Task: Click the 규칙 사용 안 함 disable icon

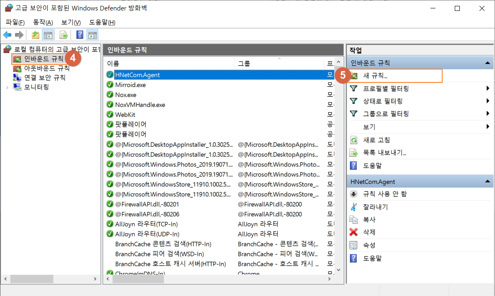Action: pos(354,194)
